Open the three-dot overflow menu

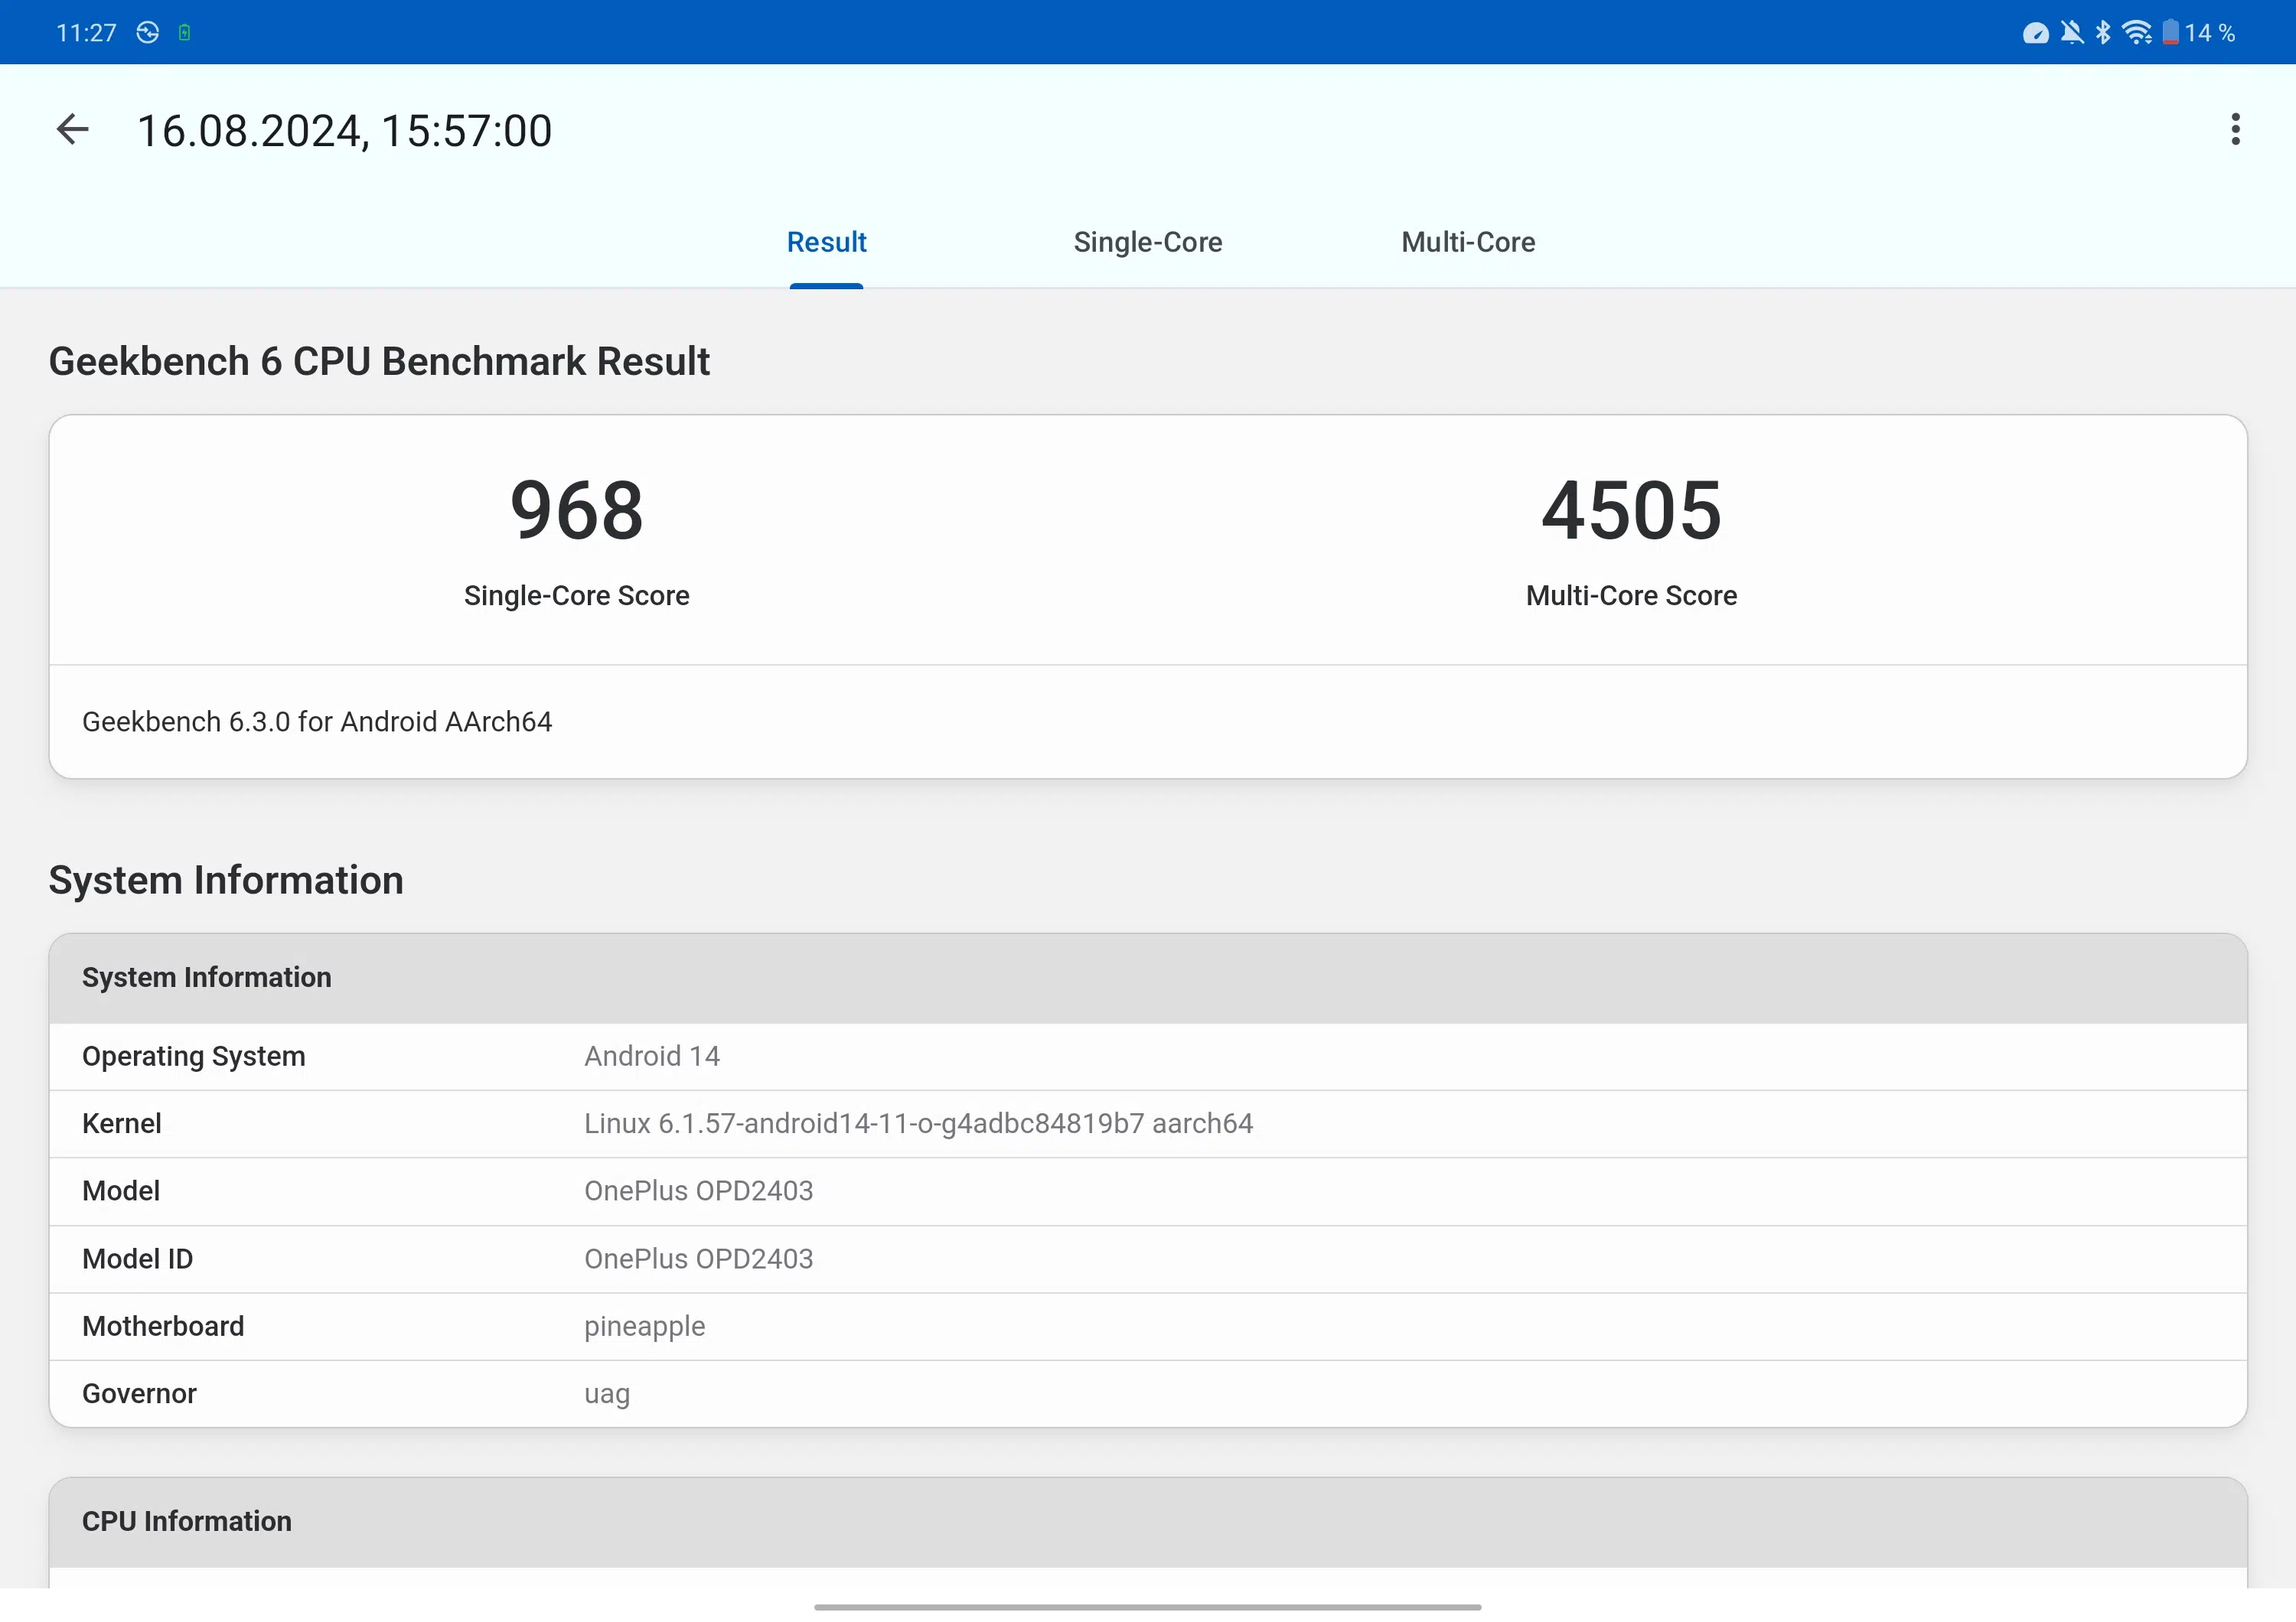pyautogui.click(x=2235, y=130)
